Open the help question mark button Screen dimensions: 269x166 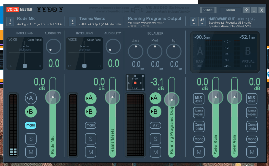[x=246, y=10]
